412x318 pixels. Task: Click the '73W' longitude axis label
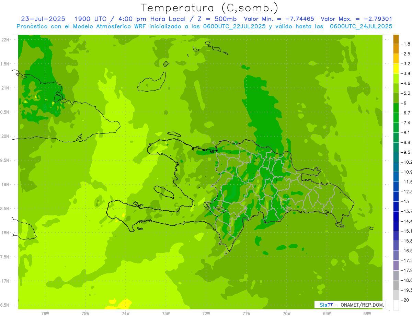coord(166,314)
